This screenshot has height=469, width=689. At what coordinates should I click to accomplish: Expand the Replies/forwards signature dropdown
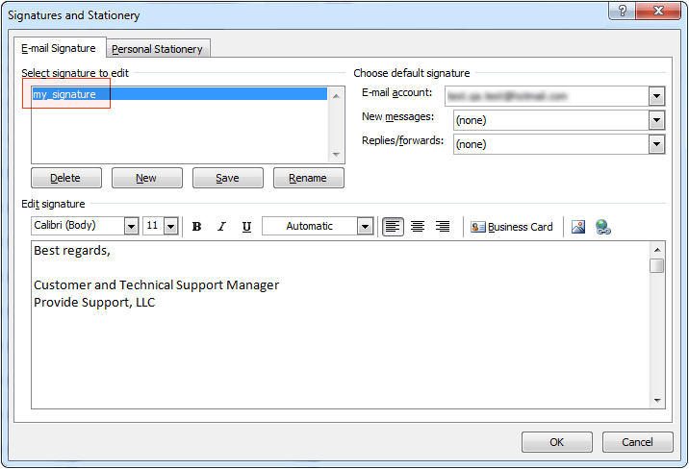tap(656, 144)
